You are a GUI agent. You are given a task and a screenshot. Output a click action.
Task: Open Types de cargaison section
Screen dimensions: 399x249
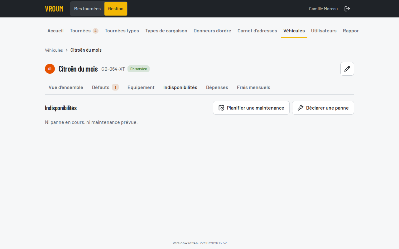coord(166,31)
